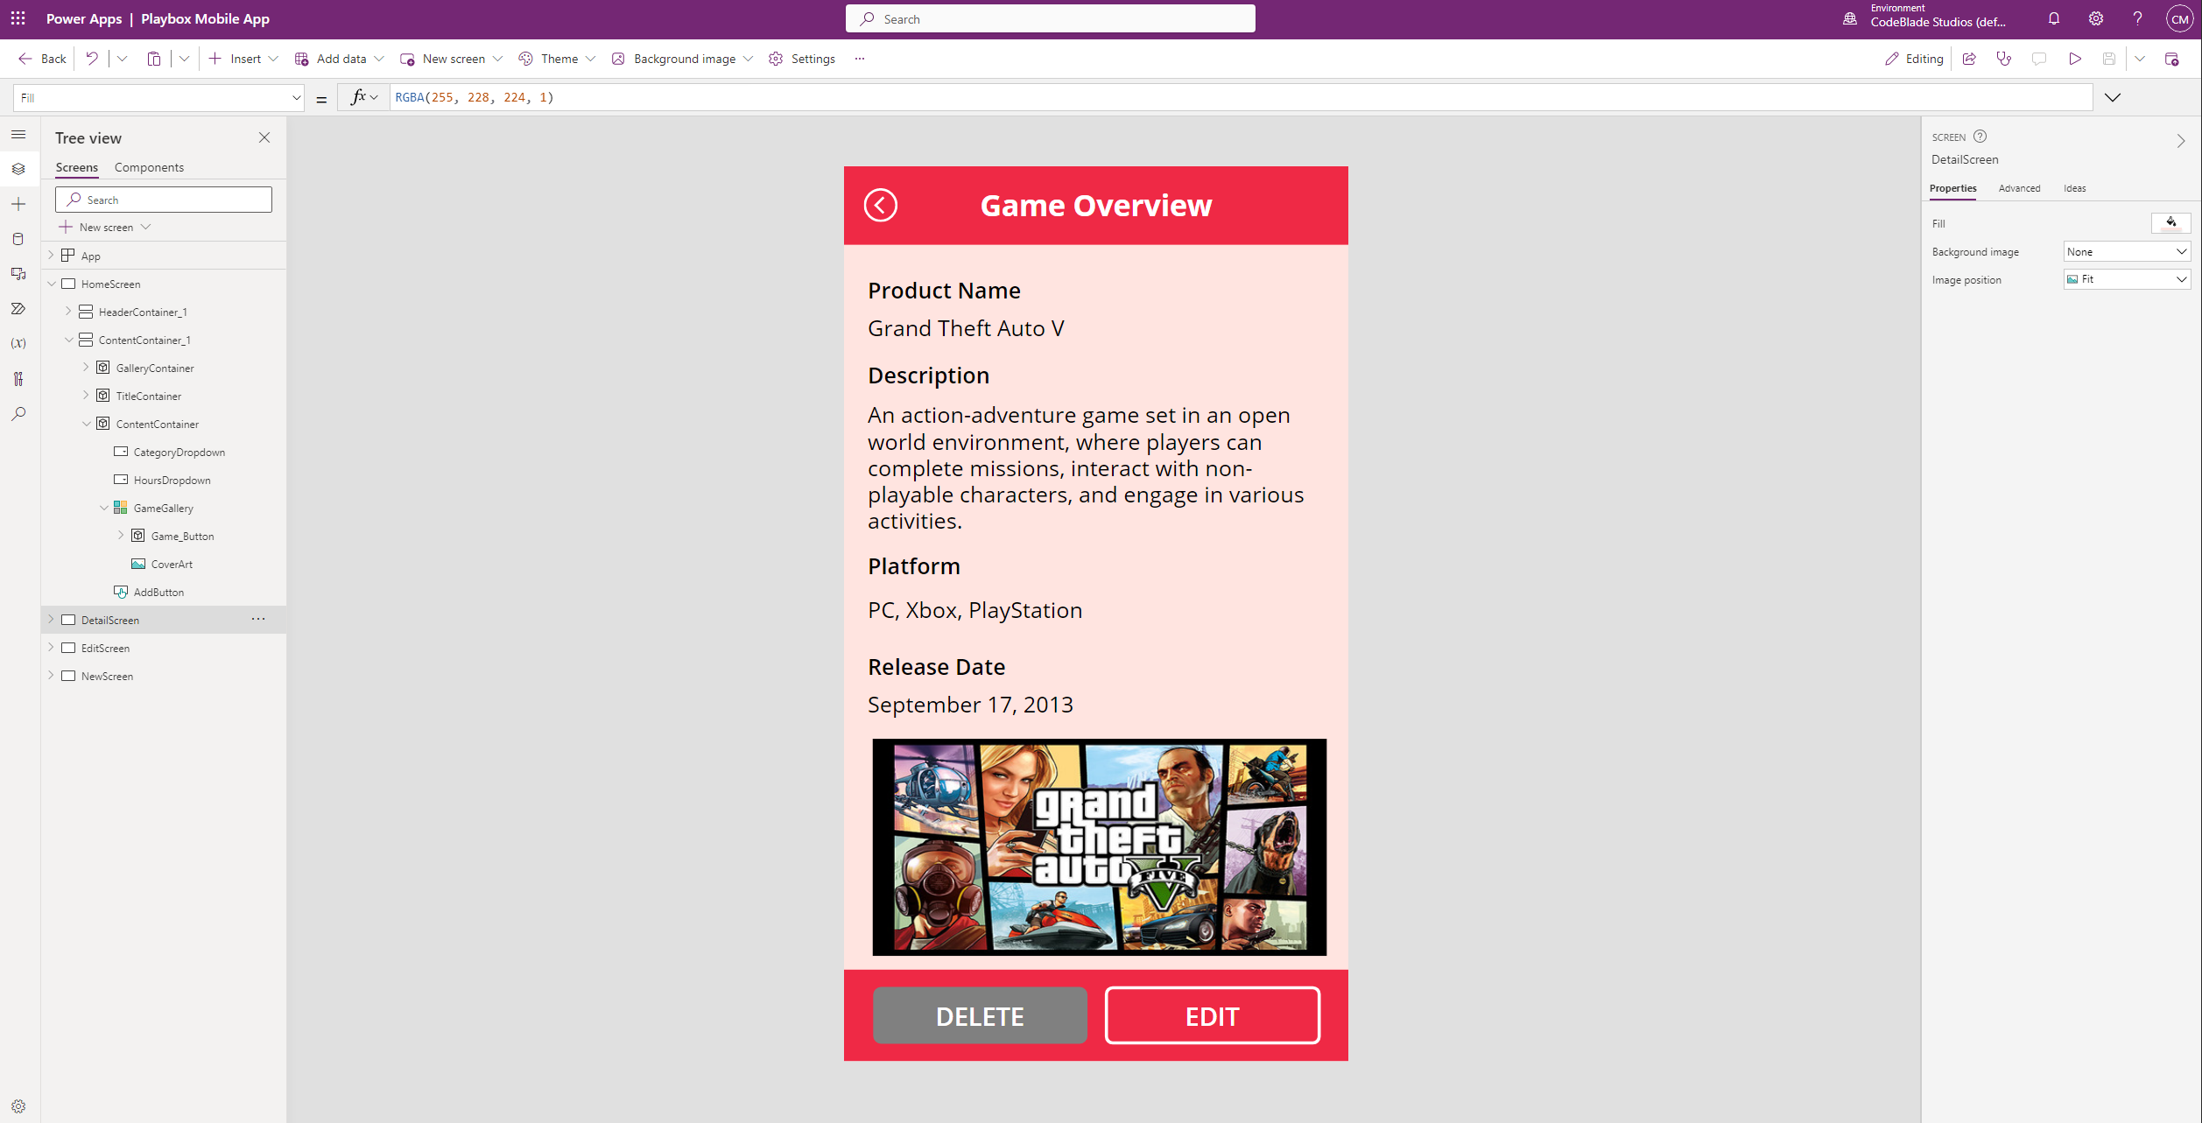Open Settings in the toolbar
2202x1123 pixels.
[802, 59]
